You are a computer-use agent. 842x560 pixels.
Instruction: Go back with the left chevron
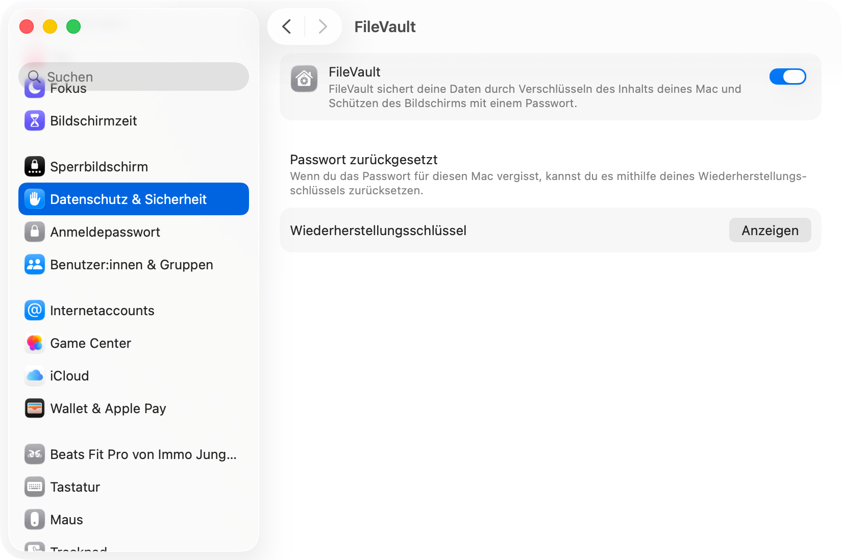click(x=287, y=27)
